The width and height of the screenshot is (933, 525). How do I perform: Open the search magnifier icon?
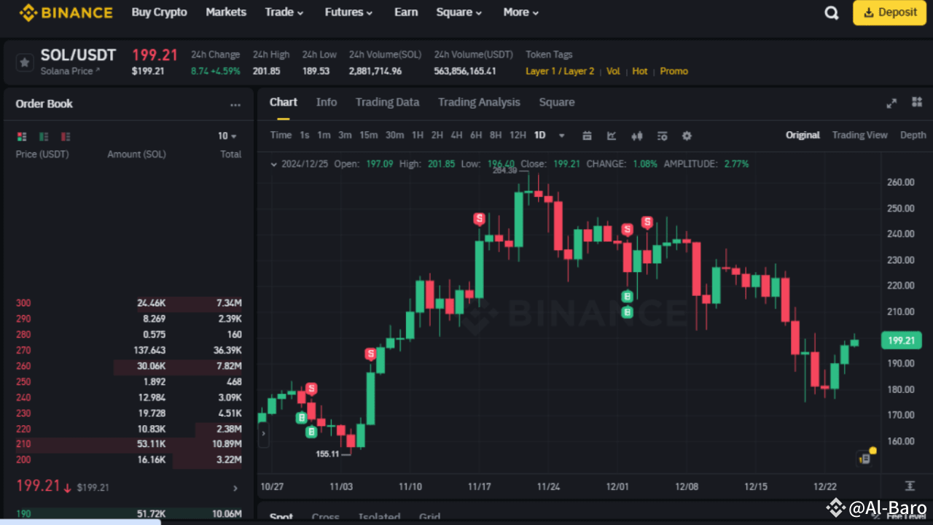pos(832,13)
